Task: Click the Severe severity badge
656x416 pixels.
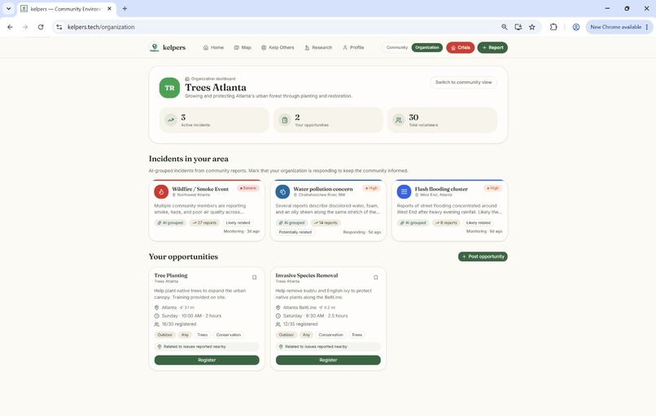Action: pyautogui.click(x=248, y=188)
